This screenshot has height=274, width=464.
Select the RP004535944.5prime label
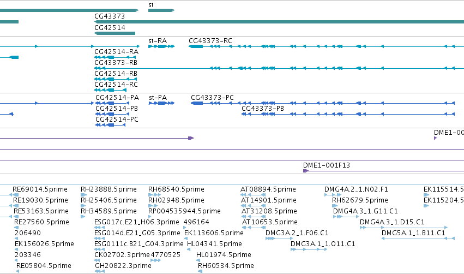[x=185, y=211]
